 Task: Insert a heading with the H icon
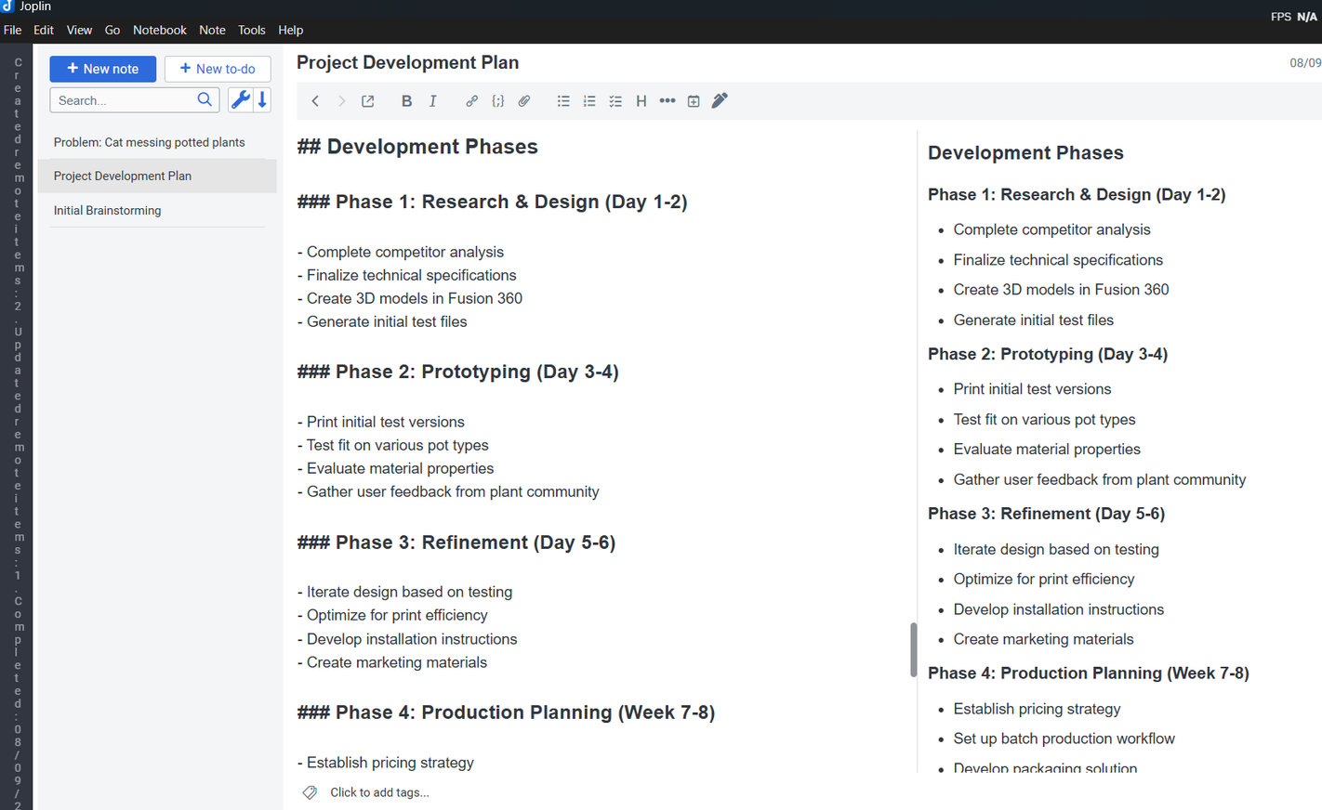(x=641, y=101)
